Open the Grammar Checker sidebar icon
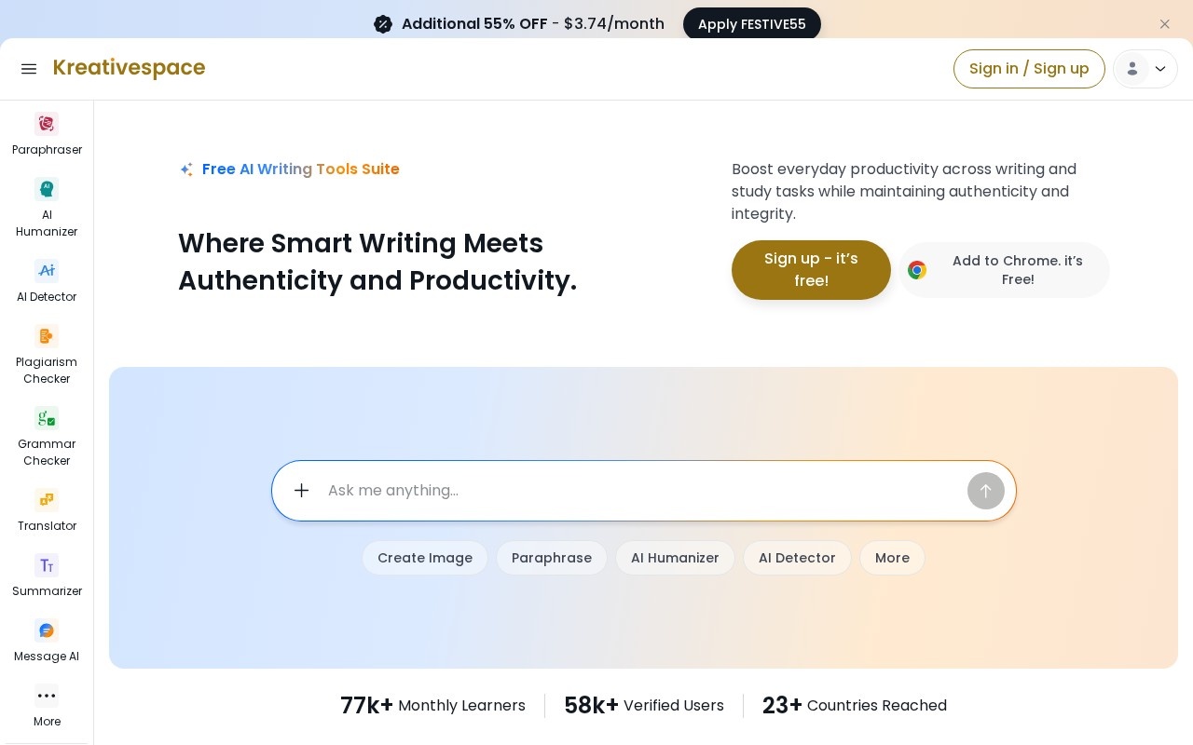This screenshot has height=745, width=1193. (x=47, y=418)
